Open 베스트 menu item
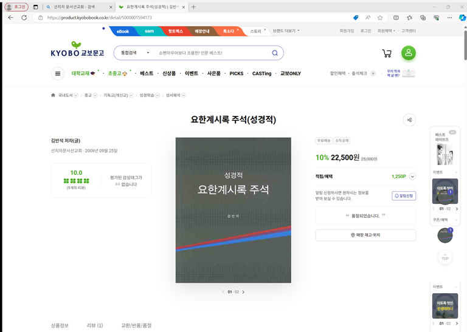This screenshot has width=467, height=332. pos(147,73)
